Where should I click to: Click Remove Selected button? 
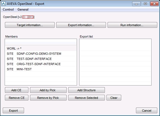pos(87,98)
